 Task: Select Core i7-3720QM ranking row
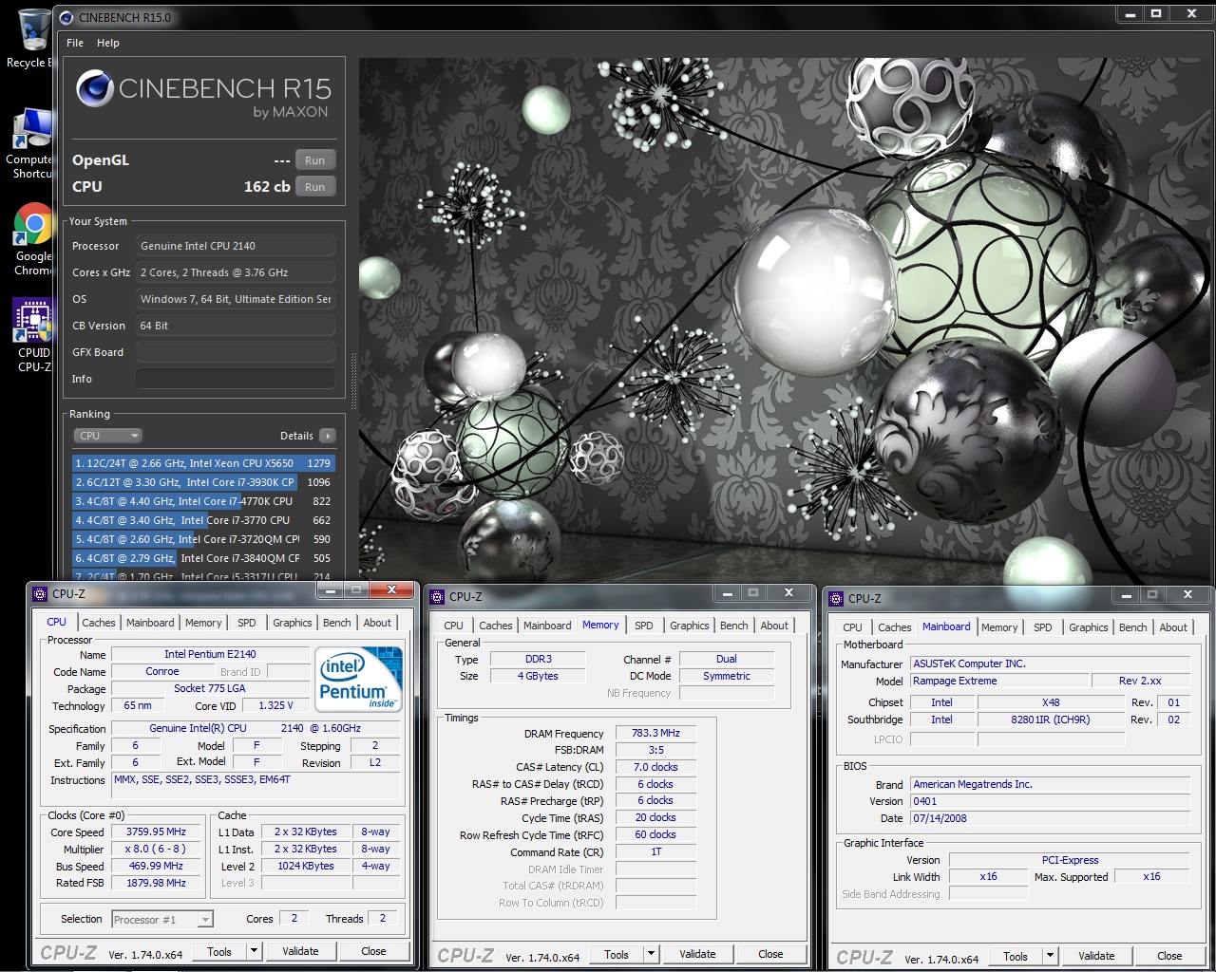coord(203,539)
